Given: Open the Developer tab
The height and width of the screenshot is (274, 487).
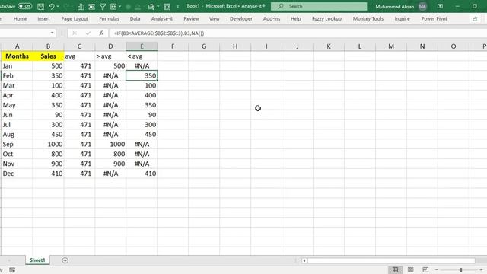Looking at the screenshot, I should tap(241, 18).
